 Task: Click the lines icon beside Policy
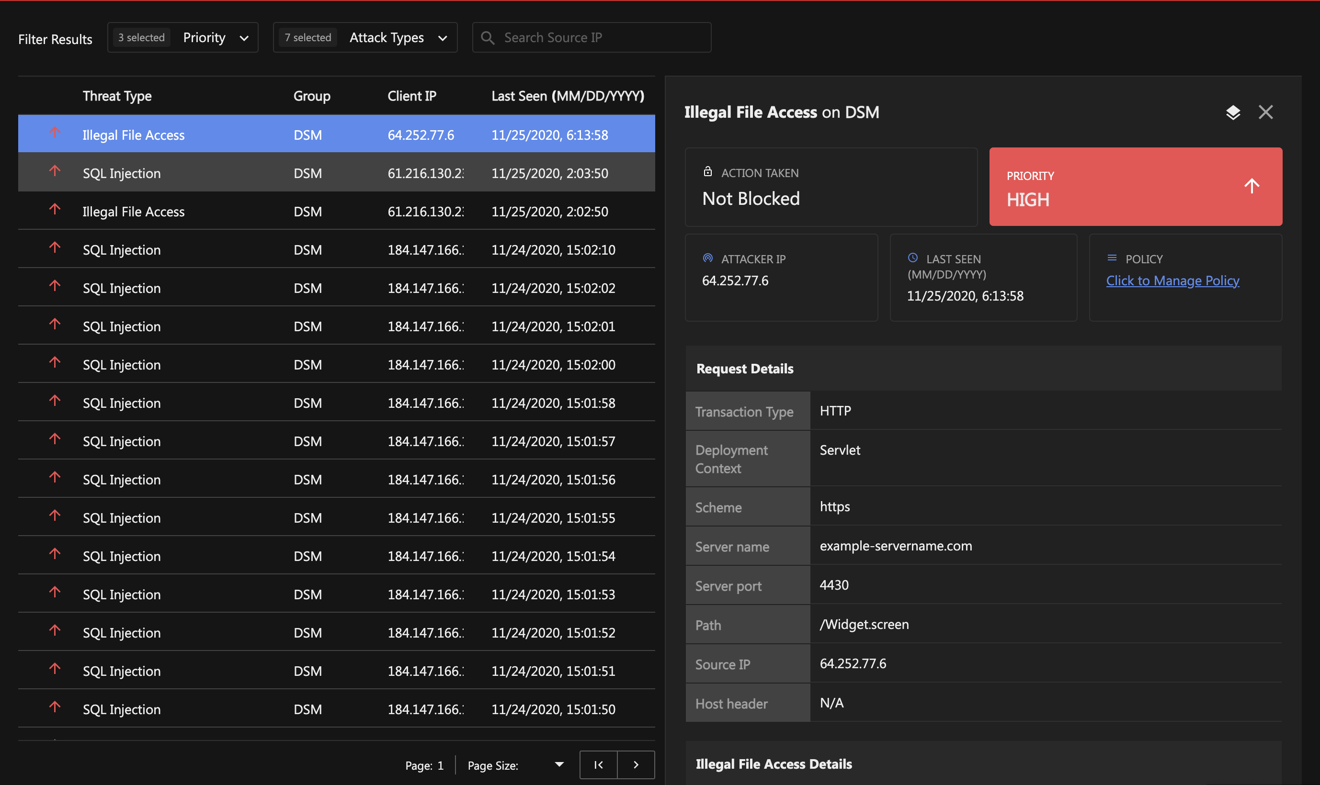(1112, 258)
